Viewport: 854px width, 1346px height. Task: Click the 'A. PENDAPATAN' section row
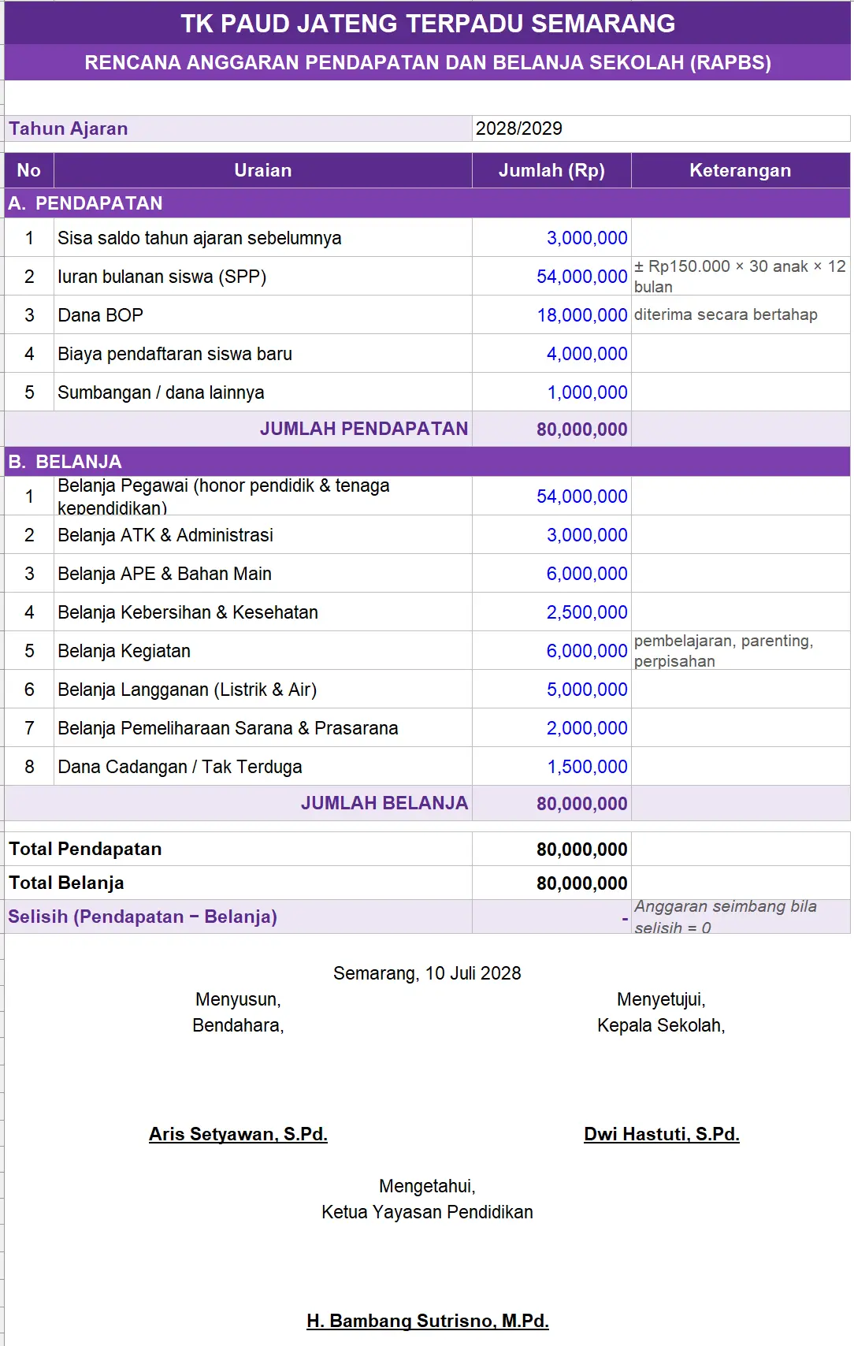click(428, 203)
